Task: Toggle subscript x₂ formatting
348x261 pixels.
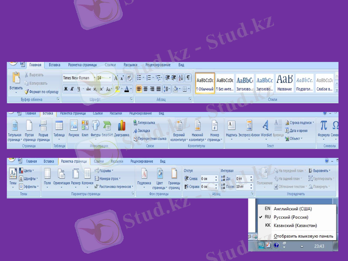Action: tap(95, 89)
